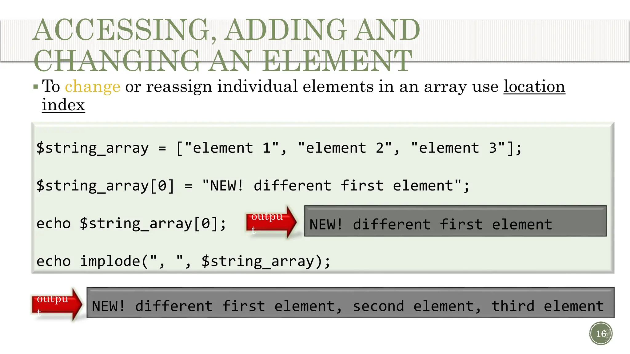This screenshot has width=630, height=354.
Task: Click the gray output box ending 'third element'
Action: (350, 303)
